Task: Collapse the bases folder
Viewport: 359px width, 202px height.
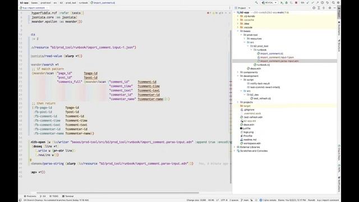Action: click(238, 31)
